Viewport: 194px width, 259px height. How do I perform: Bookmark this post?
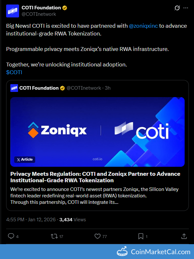pyautogui.click(x=141, y=236)
